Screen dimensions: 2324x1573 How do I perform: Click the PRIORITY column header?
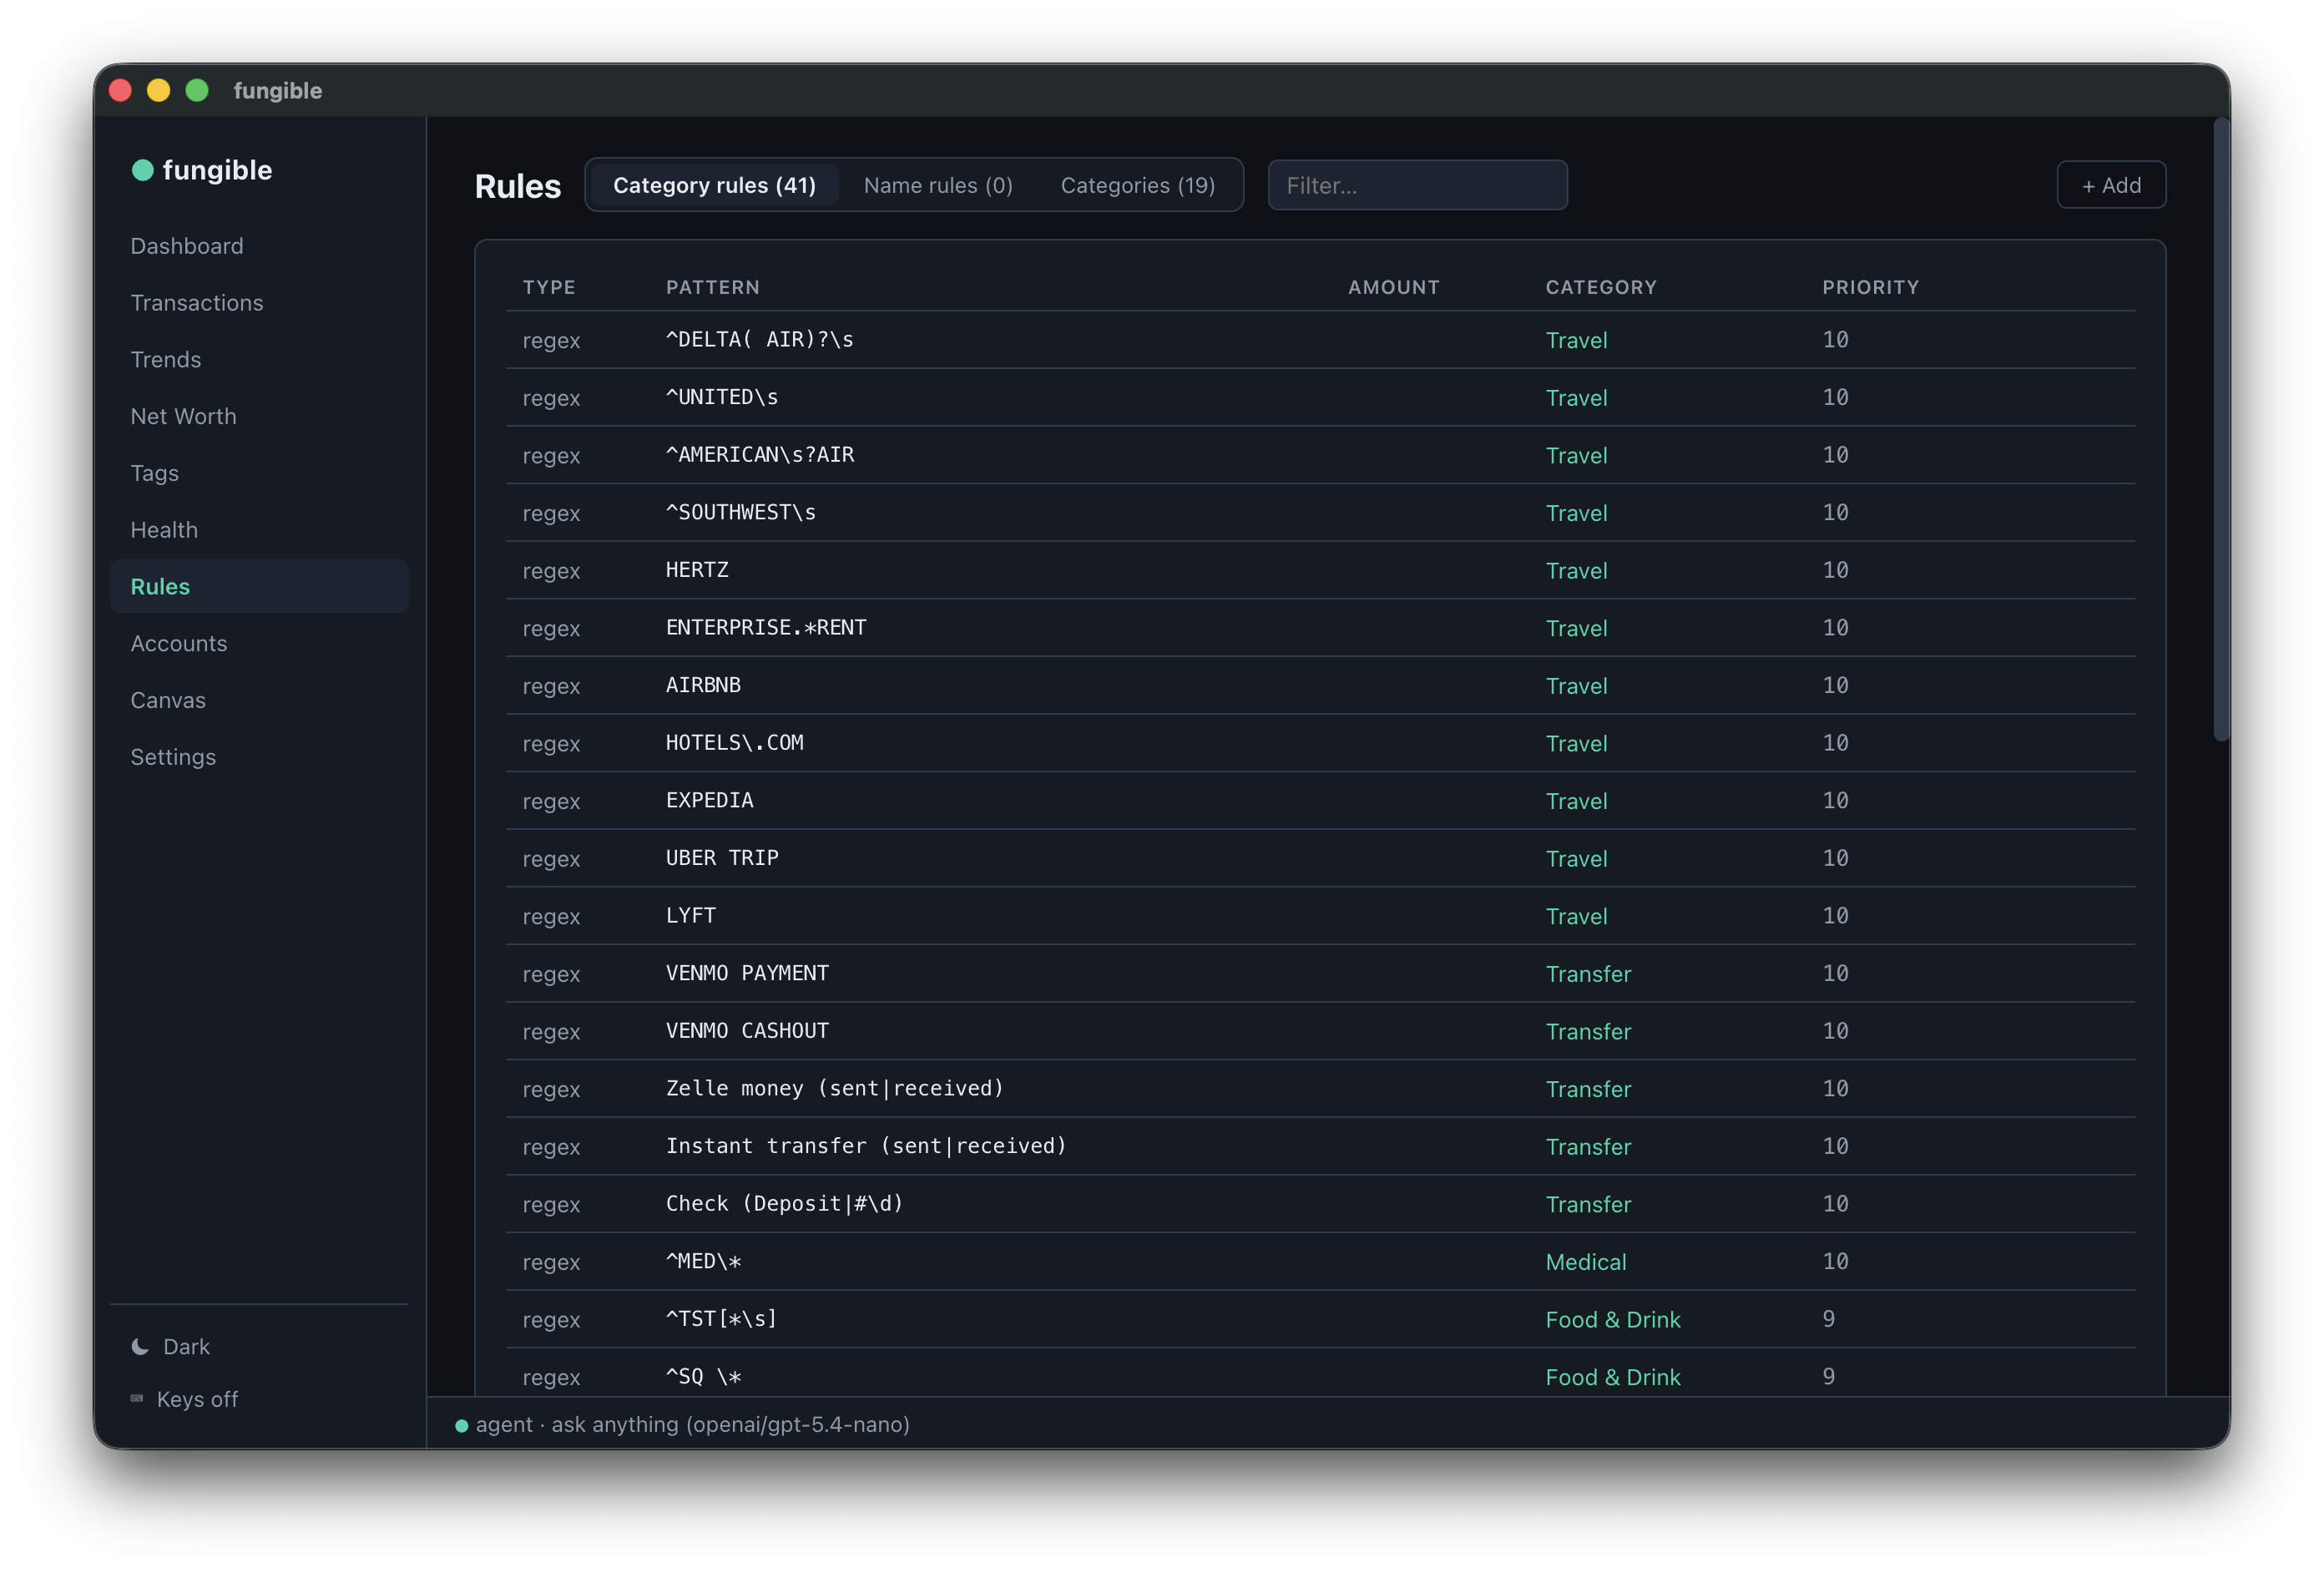(x=1870, y=287)
